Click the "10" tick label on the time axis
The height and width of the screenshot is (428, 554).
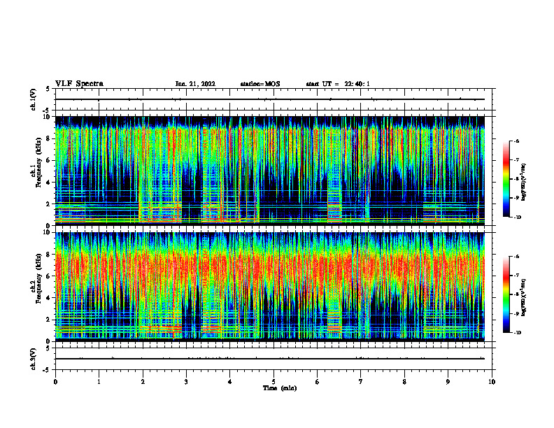pos(492,382)
